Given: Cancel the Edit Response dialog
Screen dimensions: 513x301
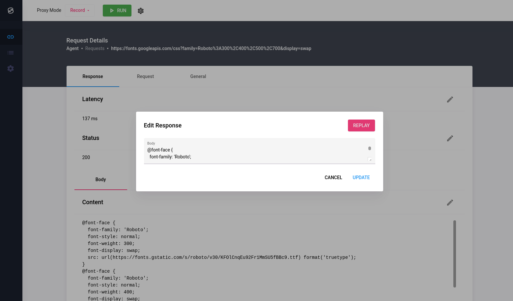Looking at the screenshot, I should 333,178.
